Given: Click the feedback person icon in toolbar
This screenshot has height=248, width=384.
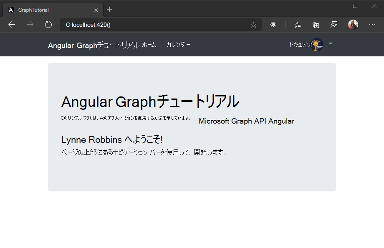Looking at the screenshot, I should coord(334,25).
